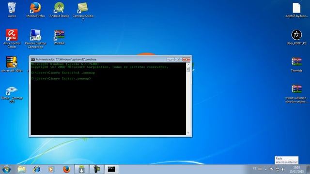Open Remote Desktop Connection shortcut

pos(35,39)
